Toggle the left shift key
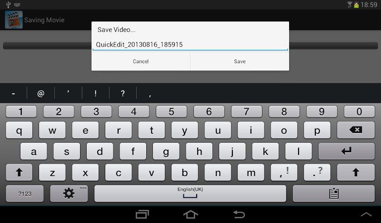Image resolution: width=381 pixels, height=223 pixels. click(x=19, y=172)
